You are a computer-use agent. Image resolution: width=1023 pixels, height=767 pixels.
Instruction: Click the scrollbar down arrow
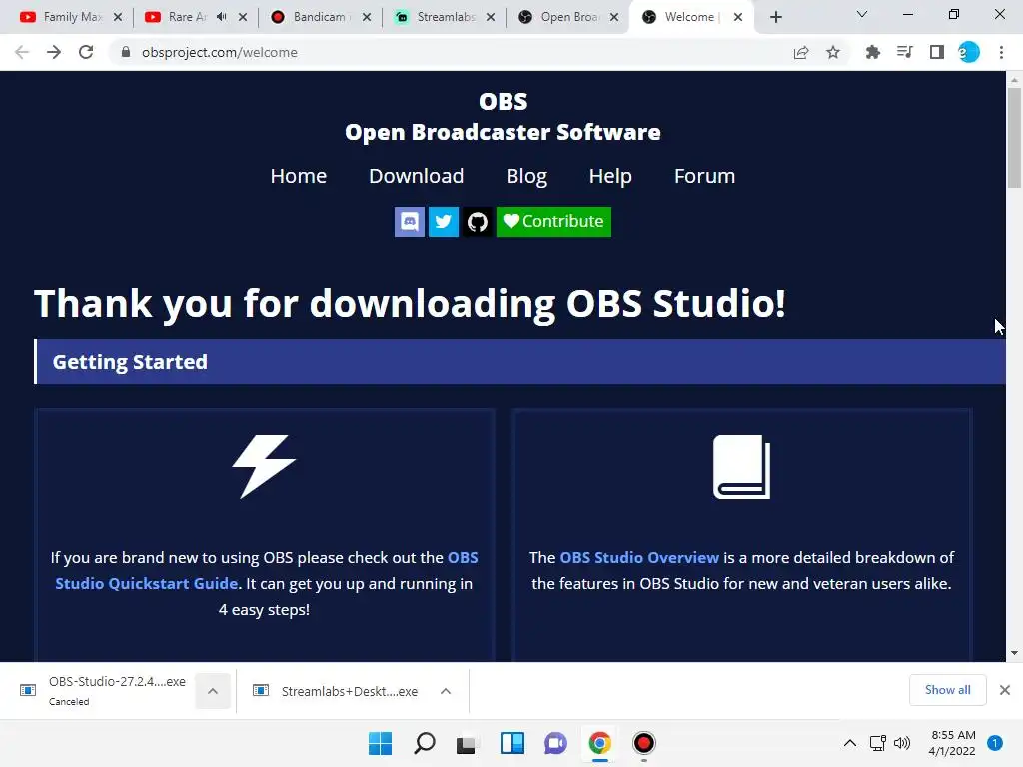[x=1015, y=653]
